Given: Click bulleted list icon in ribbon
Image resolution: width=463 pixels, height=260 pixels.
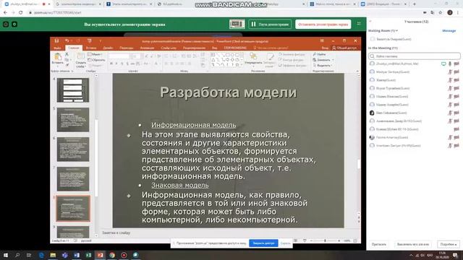Looking at the screenshot, I should coord(166,56).
